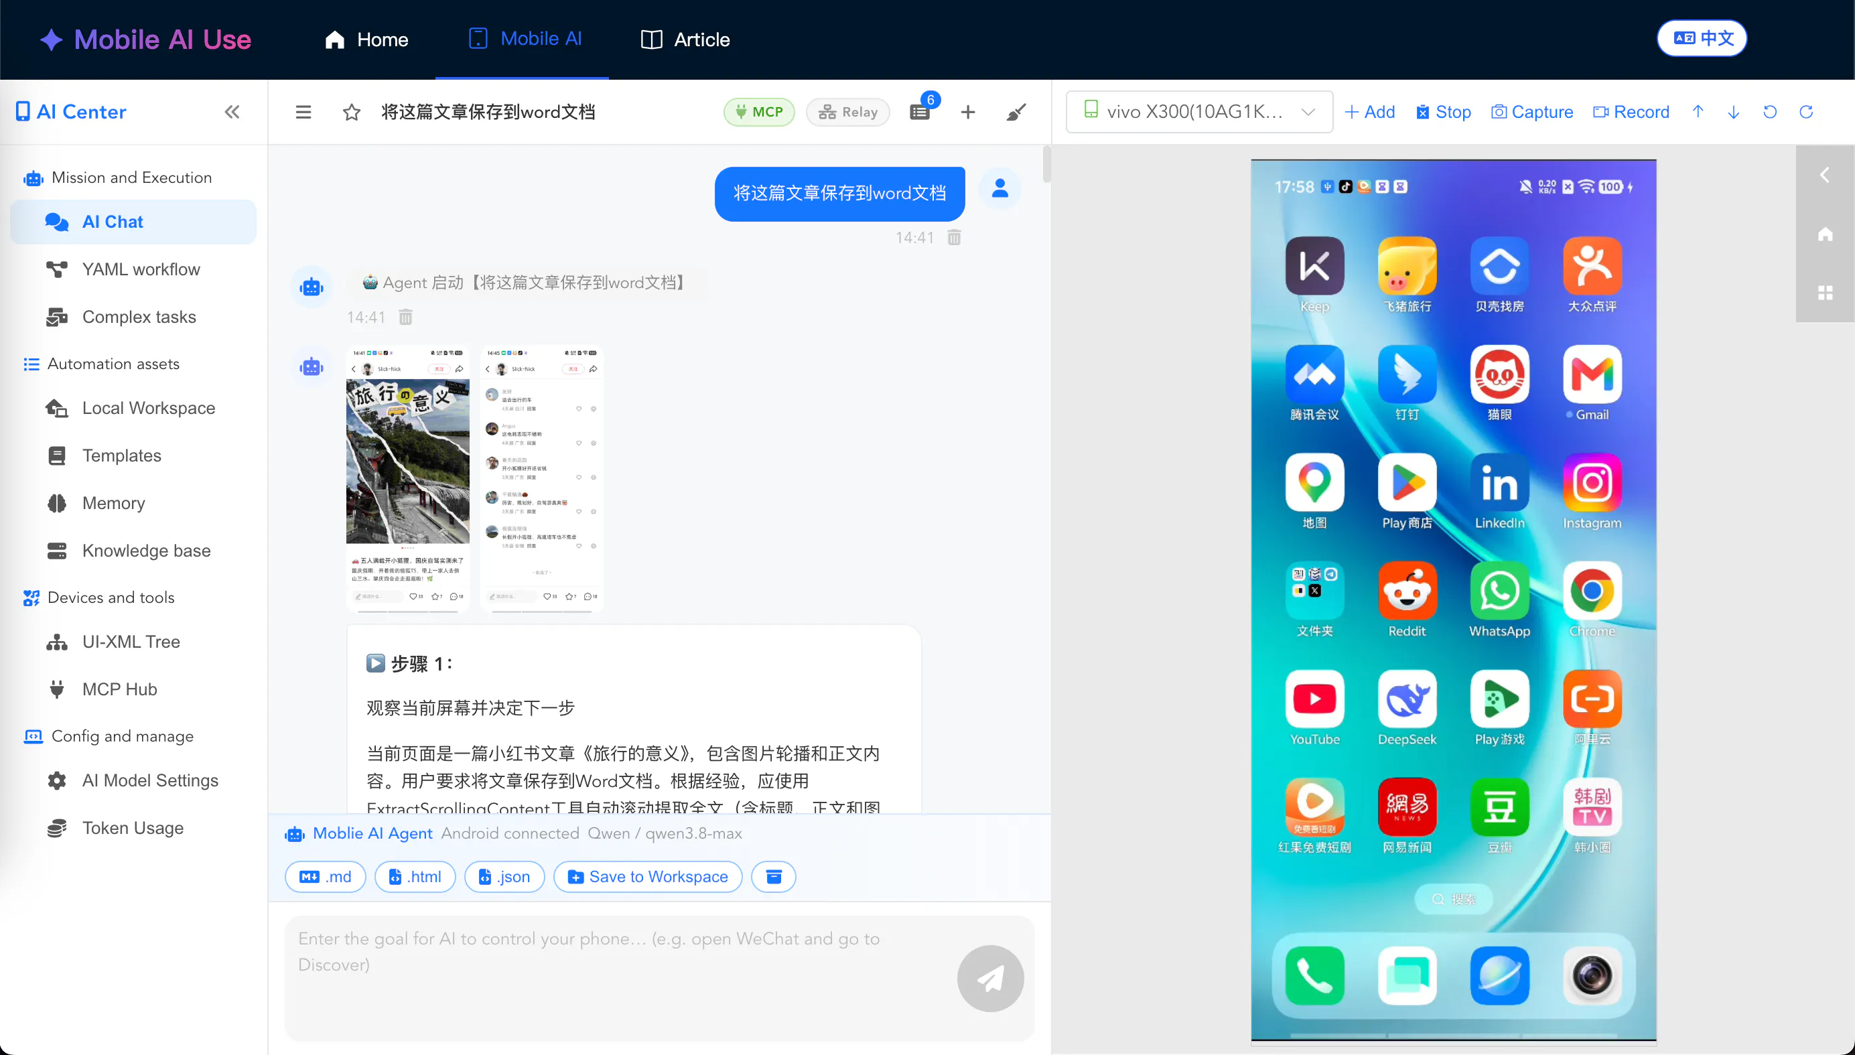Export chat as .html
The image size is (1855, 1055).
(415, 877)
